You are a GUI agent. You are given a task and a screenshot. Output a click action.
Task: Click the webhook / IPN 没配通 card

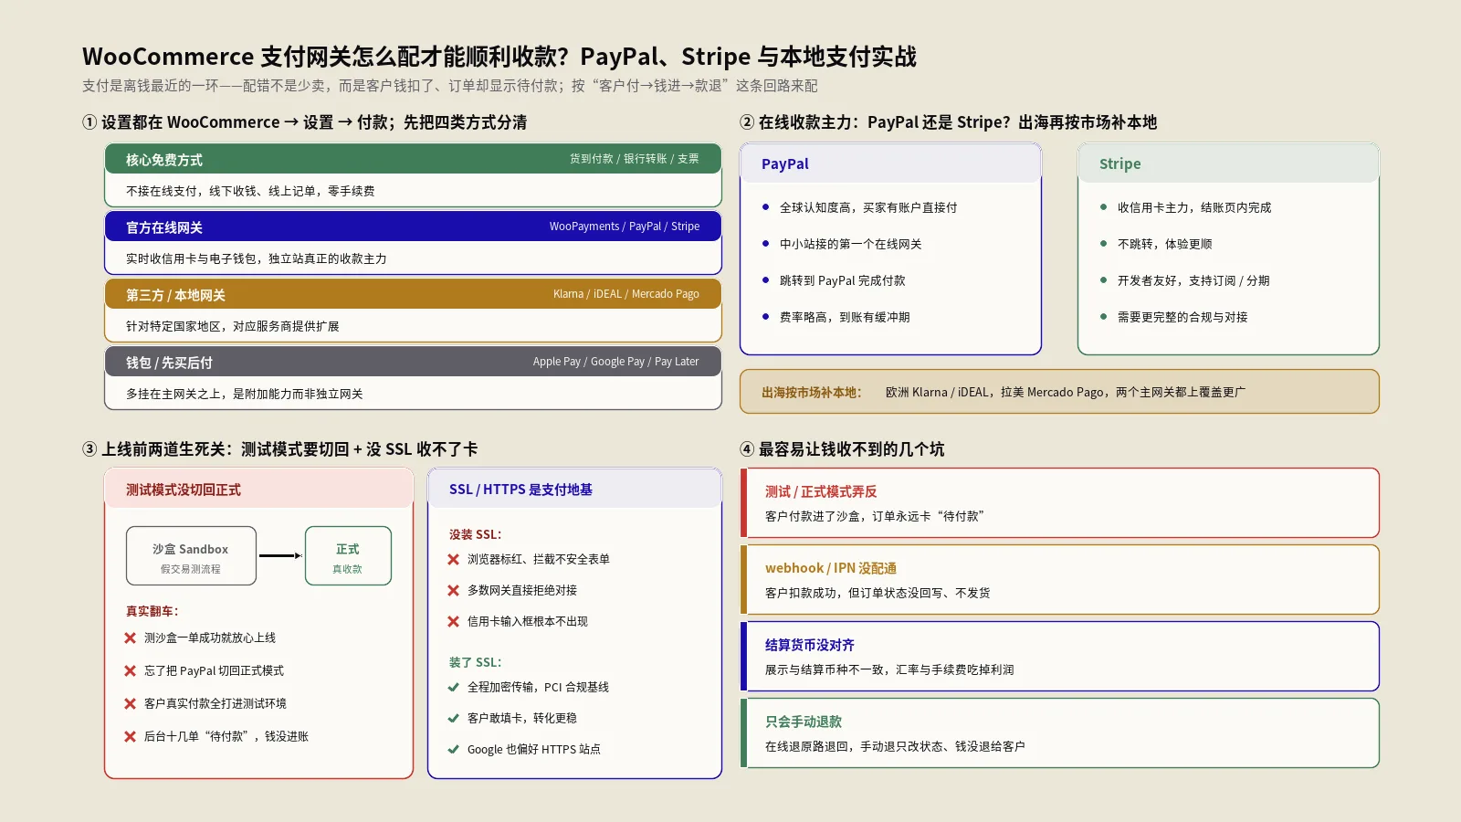click(x=1059, y=580)
